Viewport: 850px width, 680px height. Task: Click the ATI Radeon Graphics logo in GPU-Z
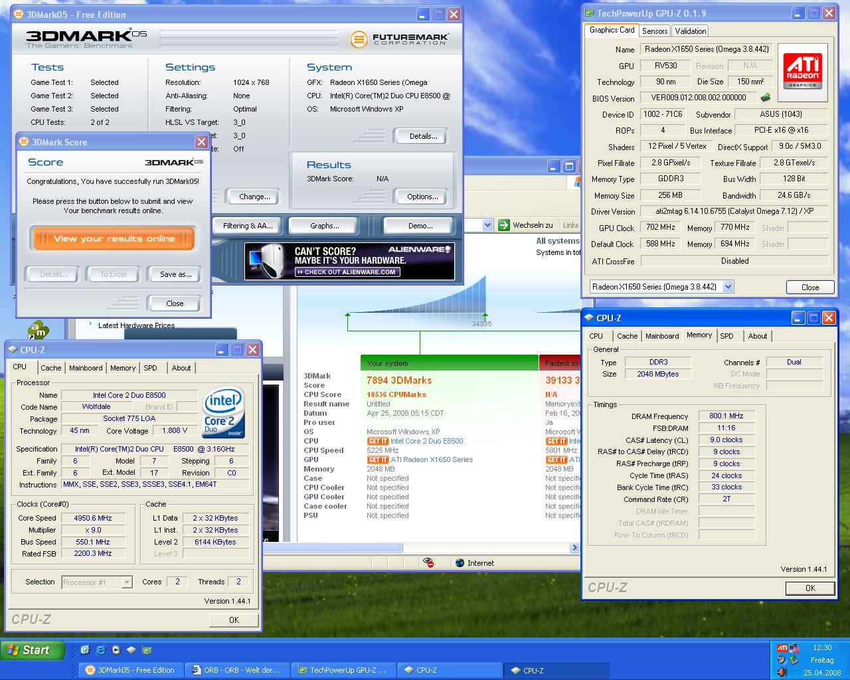[x=802, y=72]
